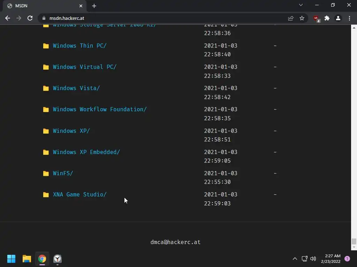Click folder icon beside Windows XP/
357x267 pixels.
[46, 131]
